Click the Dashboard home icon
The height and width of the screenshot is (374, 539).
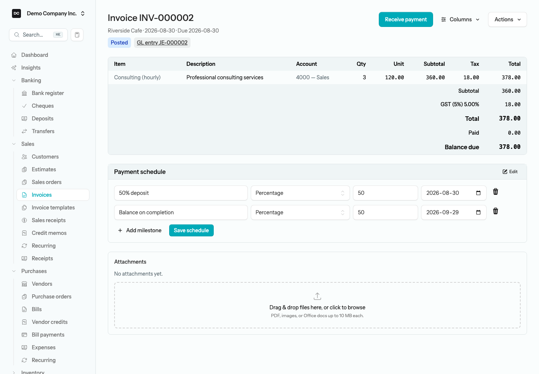click(14, 55)
